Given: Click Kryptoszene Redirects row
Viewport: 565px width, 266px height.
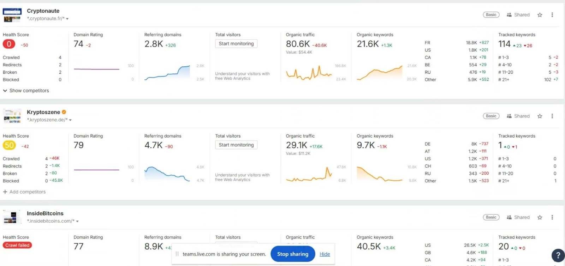Looking at the screenshot, I should click(x=32, y=166).
